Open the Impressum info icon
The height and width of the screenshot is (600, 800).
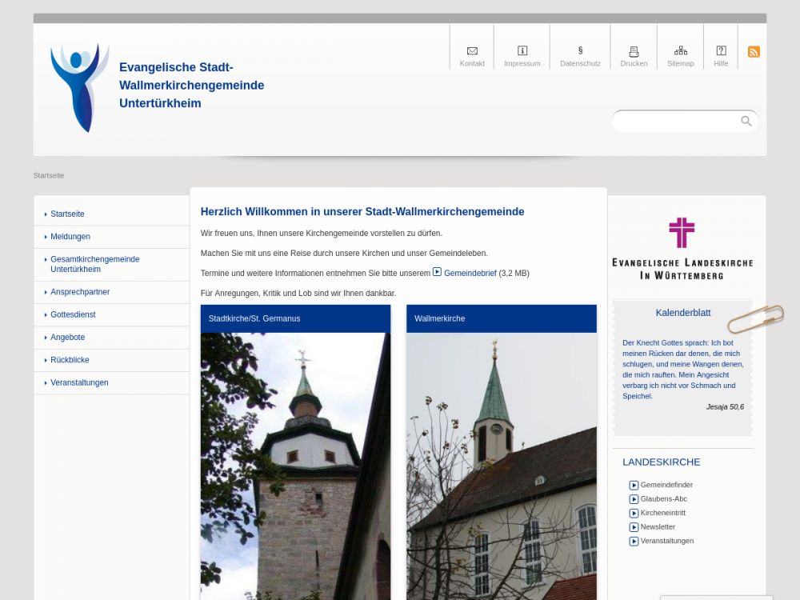522,51
